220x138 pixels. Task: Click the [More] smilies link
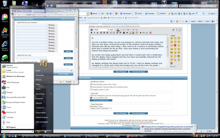[172, 66]
